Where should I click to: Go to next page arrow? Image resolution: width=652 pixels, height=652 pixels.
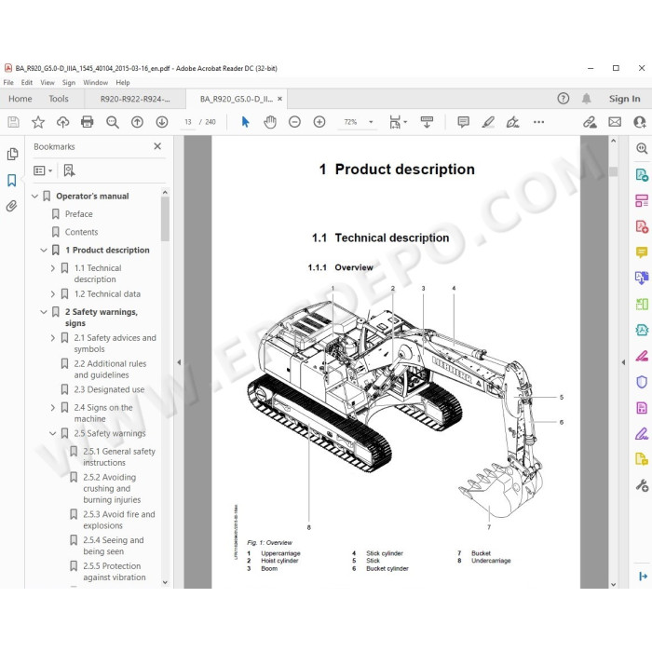coord(162,122)
